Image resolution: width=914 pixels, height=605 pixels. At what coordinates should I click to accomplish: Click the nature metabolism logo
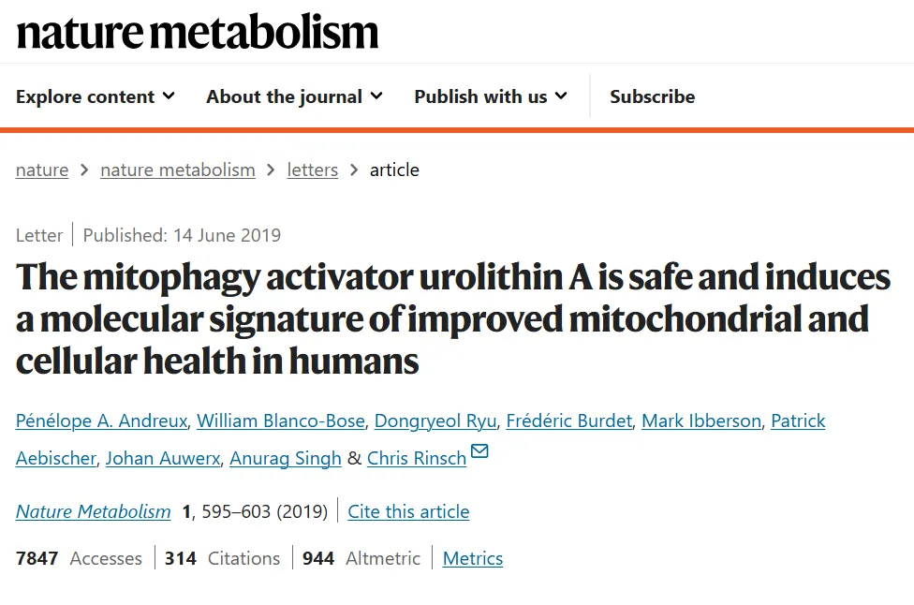tap(198, 32)
